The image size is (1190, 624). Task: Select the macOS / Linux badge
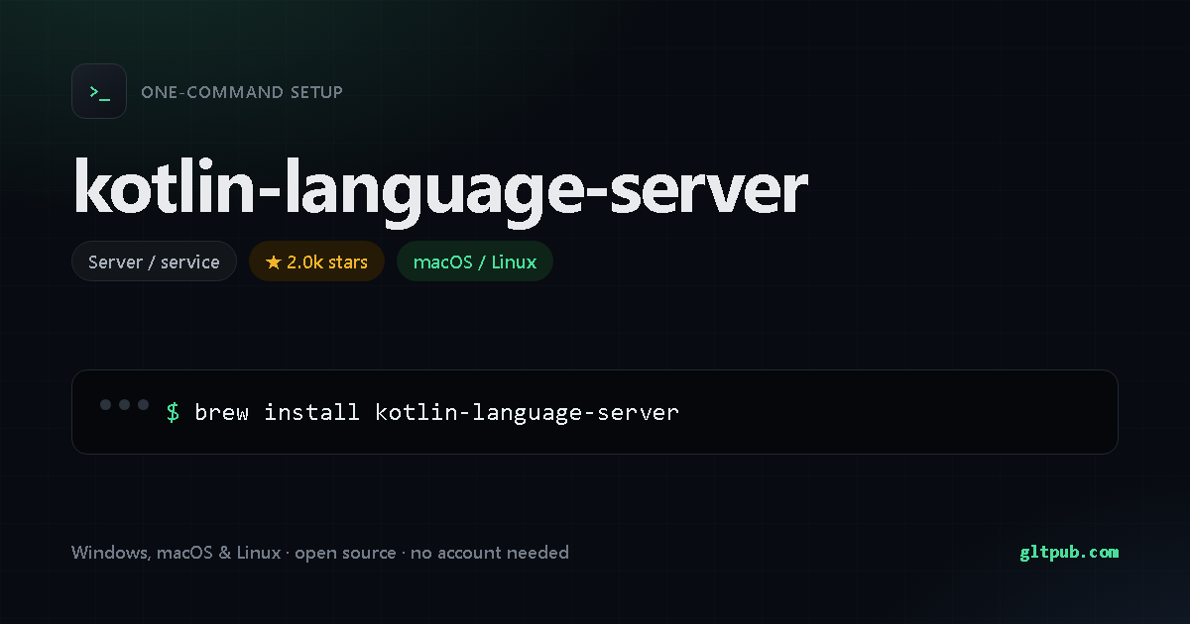(475, 261)
